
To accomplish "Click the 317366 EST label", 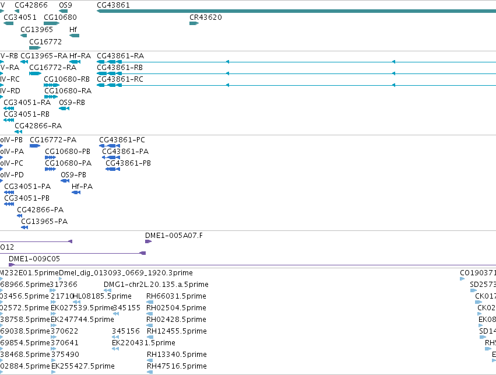I will tap(64, 285).
